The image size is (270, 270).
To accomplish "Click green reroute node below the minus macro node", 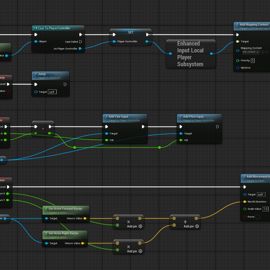I will click(75, 147).
